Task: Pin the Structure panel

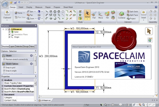Action: 36,26
